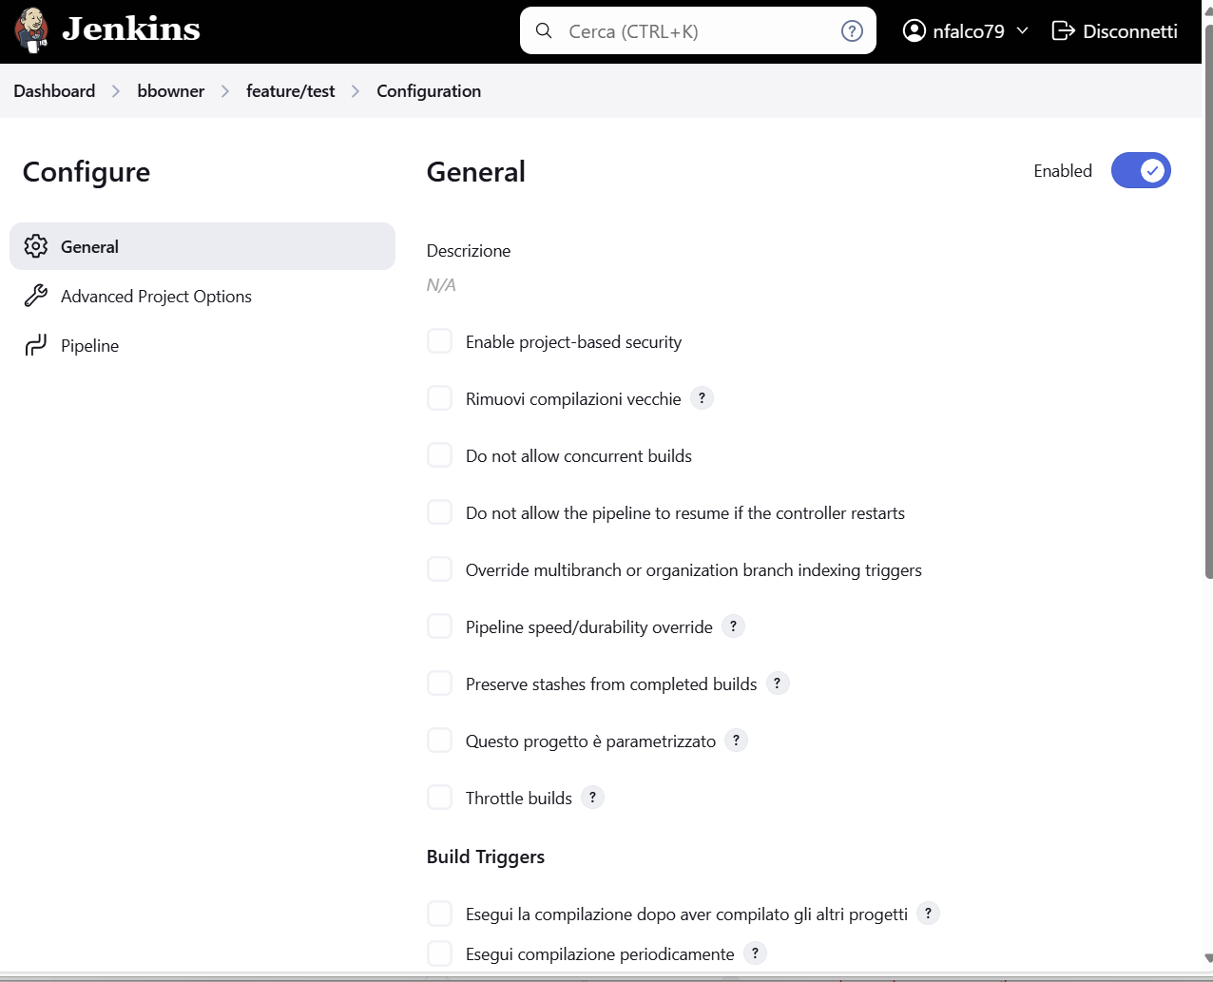The width and height of the screenshot is (1213, 982).
Task: Click the Disconnetti link
Action: pos(1115,30)
